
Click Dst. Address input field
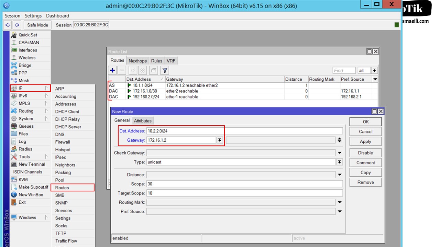point(244,131)
